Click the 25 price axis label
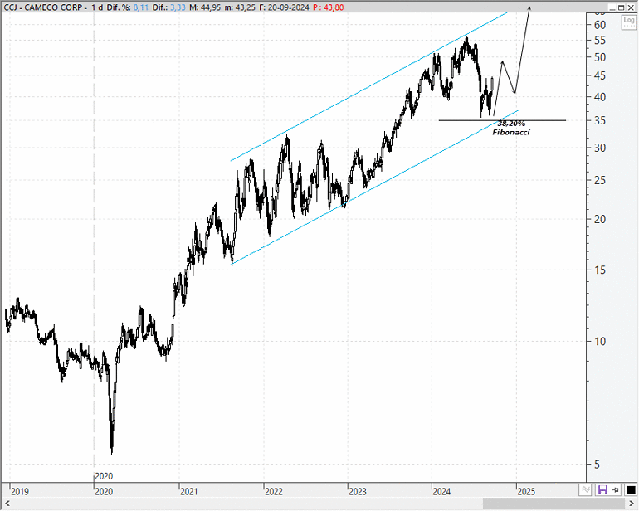639x511 pixels. pos(600,180)
